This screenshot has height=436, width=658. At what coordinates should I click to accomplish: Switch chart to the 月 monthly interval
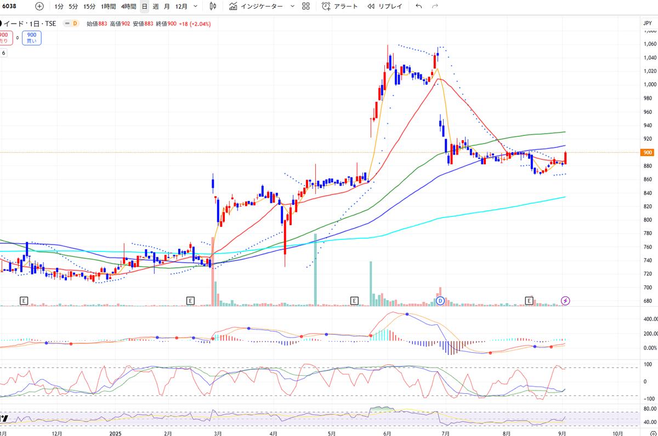point(167,7)
